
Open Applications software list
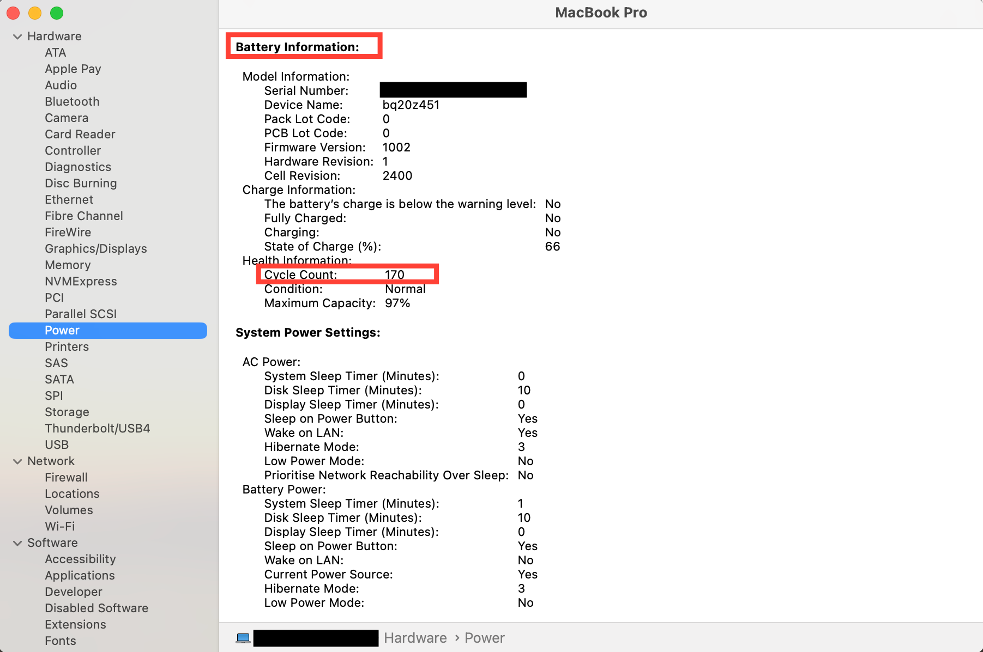point(80,576)
